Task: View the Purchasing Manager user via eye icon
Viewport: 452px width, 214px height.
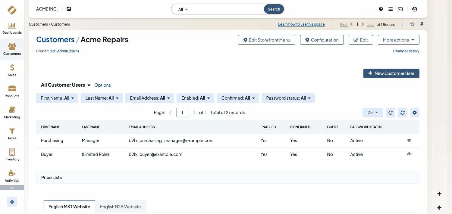Action: click(409, 140)
